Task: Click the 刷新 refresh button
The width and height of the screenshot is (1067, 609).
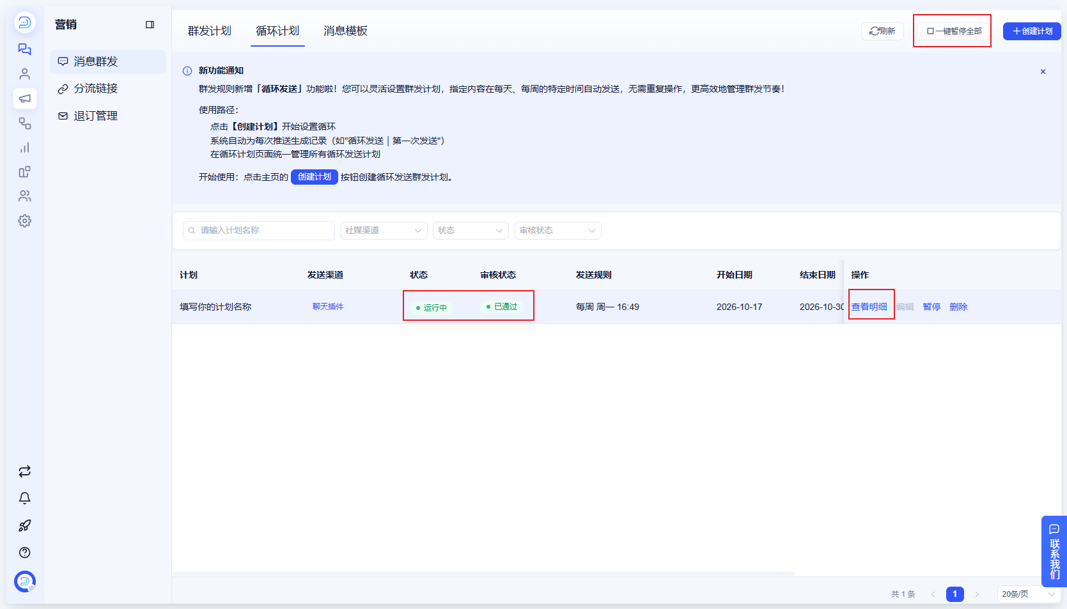Action: [882, 31]
